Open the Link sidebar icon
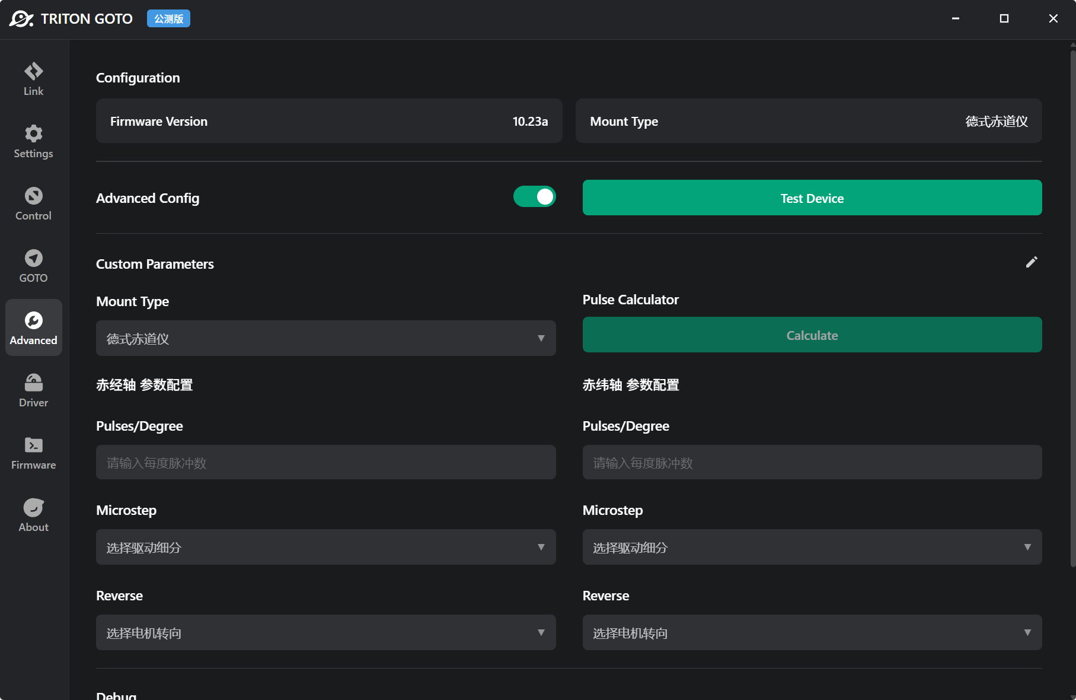The width and height of the screenshot is (1076, 700). pyautogui.click(x=33, y=79)
